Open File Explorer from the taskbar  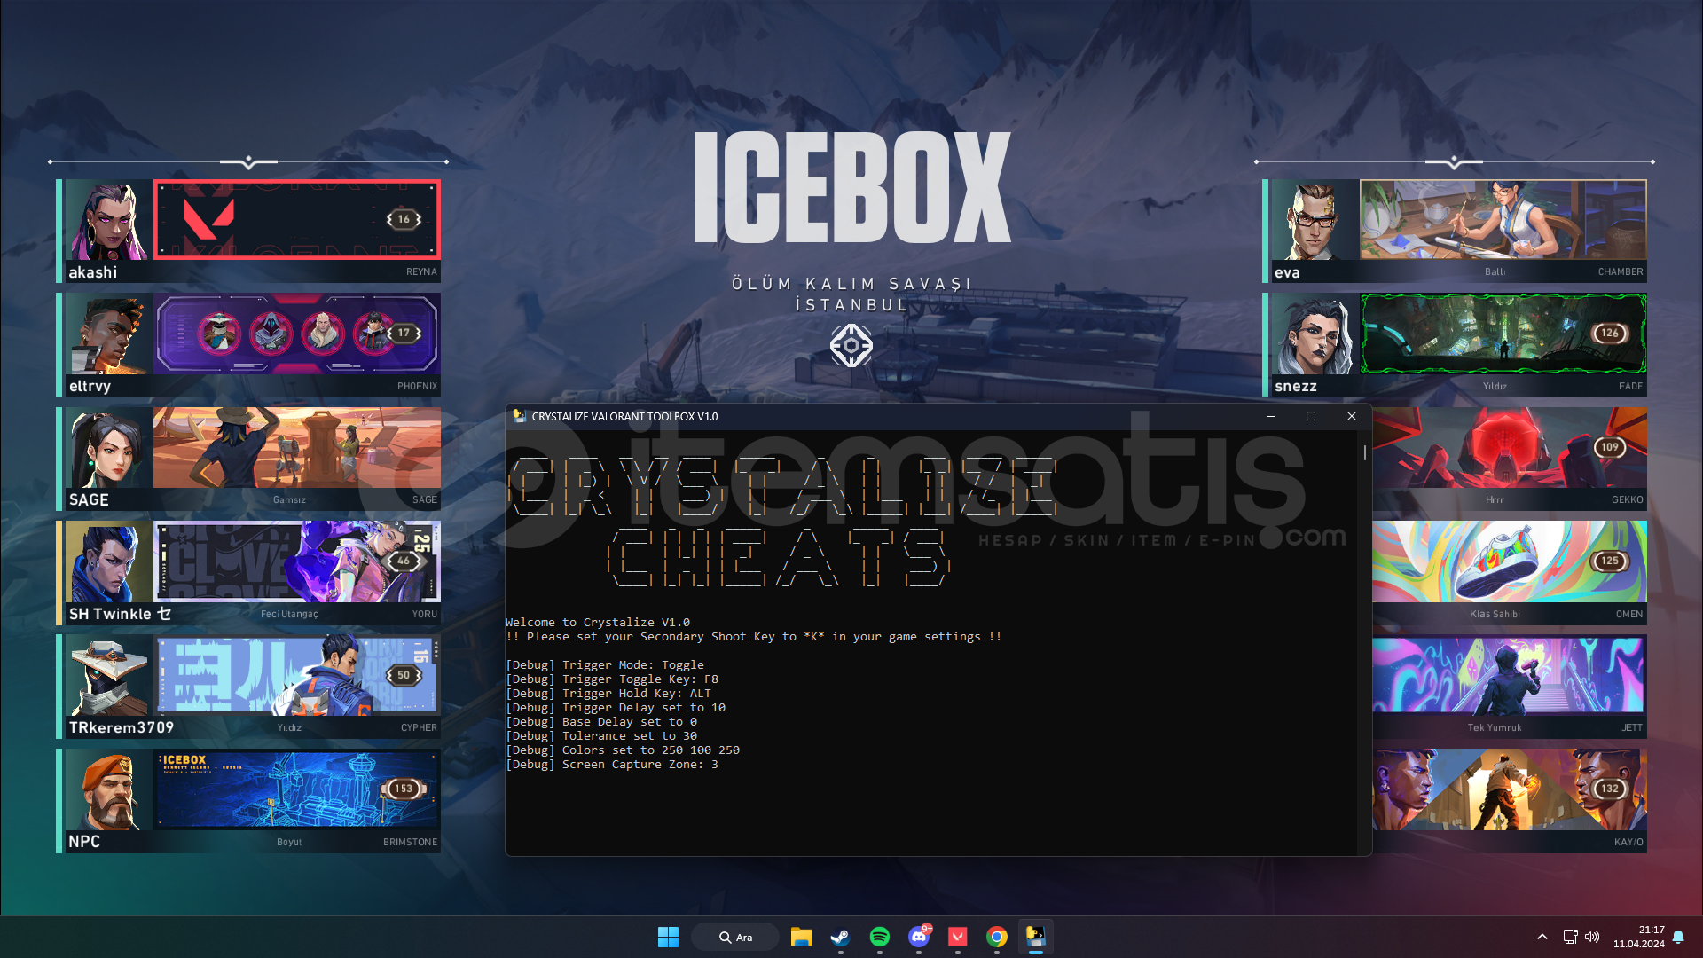tap(801, 937)
